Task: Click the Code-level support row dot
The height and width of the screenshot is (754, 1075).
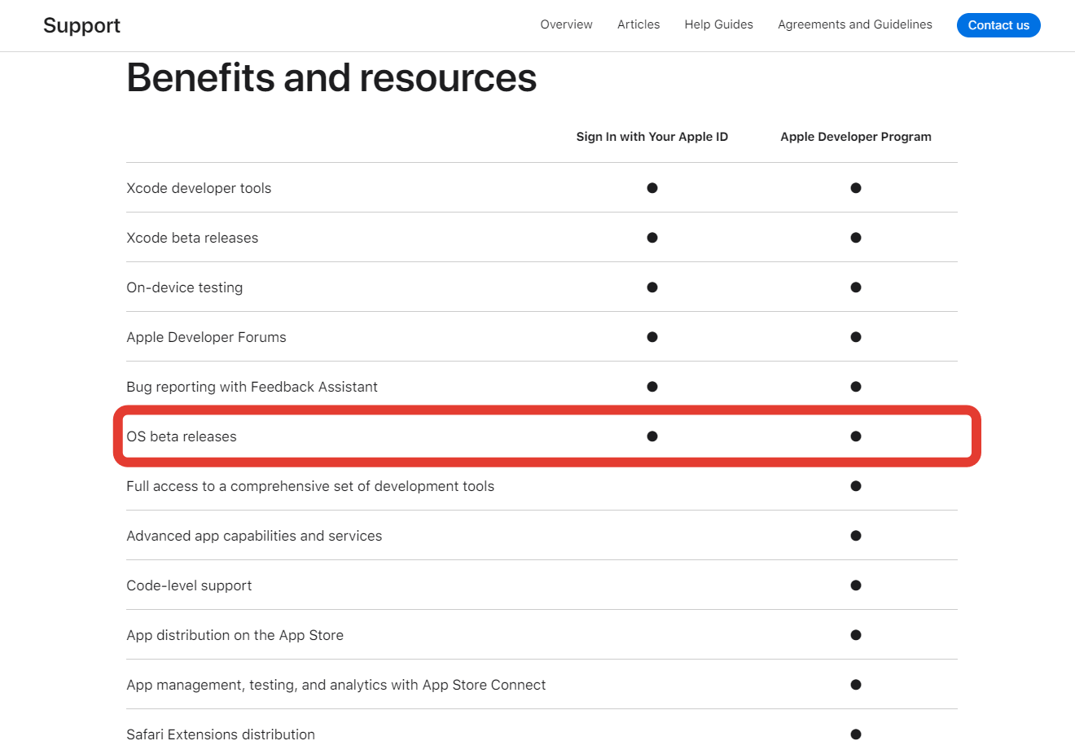Action: click(x=855, y=585)
